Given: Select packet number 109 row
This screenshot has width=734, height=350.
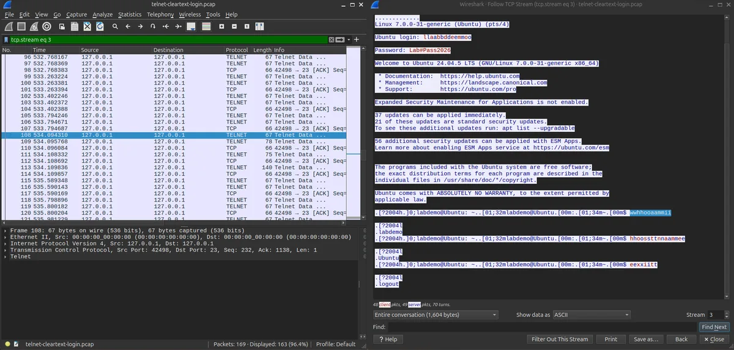Looking at the screenshot, I should point(174,142).
